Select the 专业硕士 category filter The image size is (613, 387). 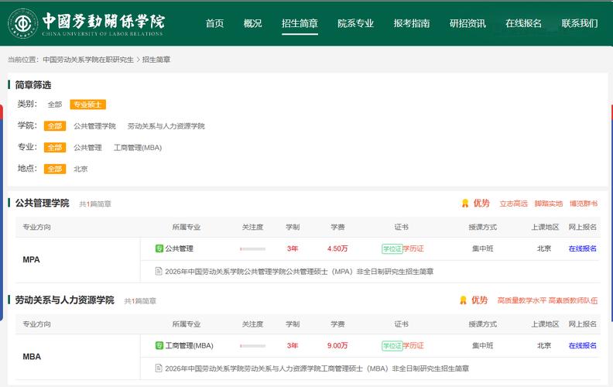[x=88, y=104]
